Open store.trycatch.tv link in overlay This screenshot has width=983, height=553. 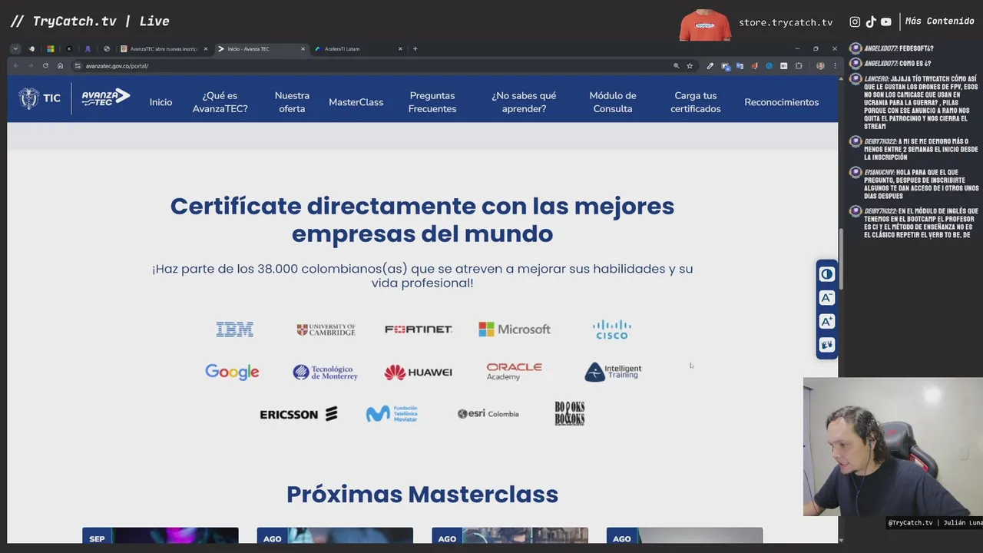coord(786,22)
